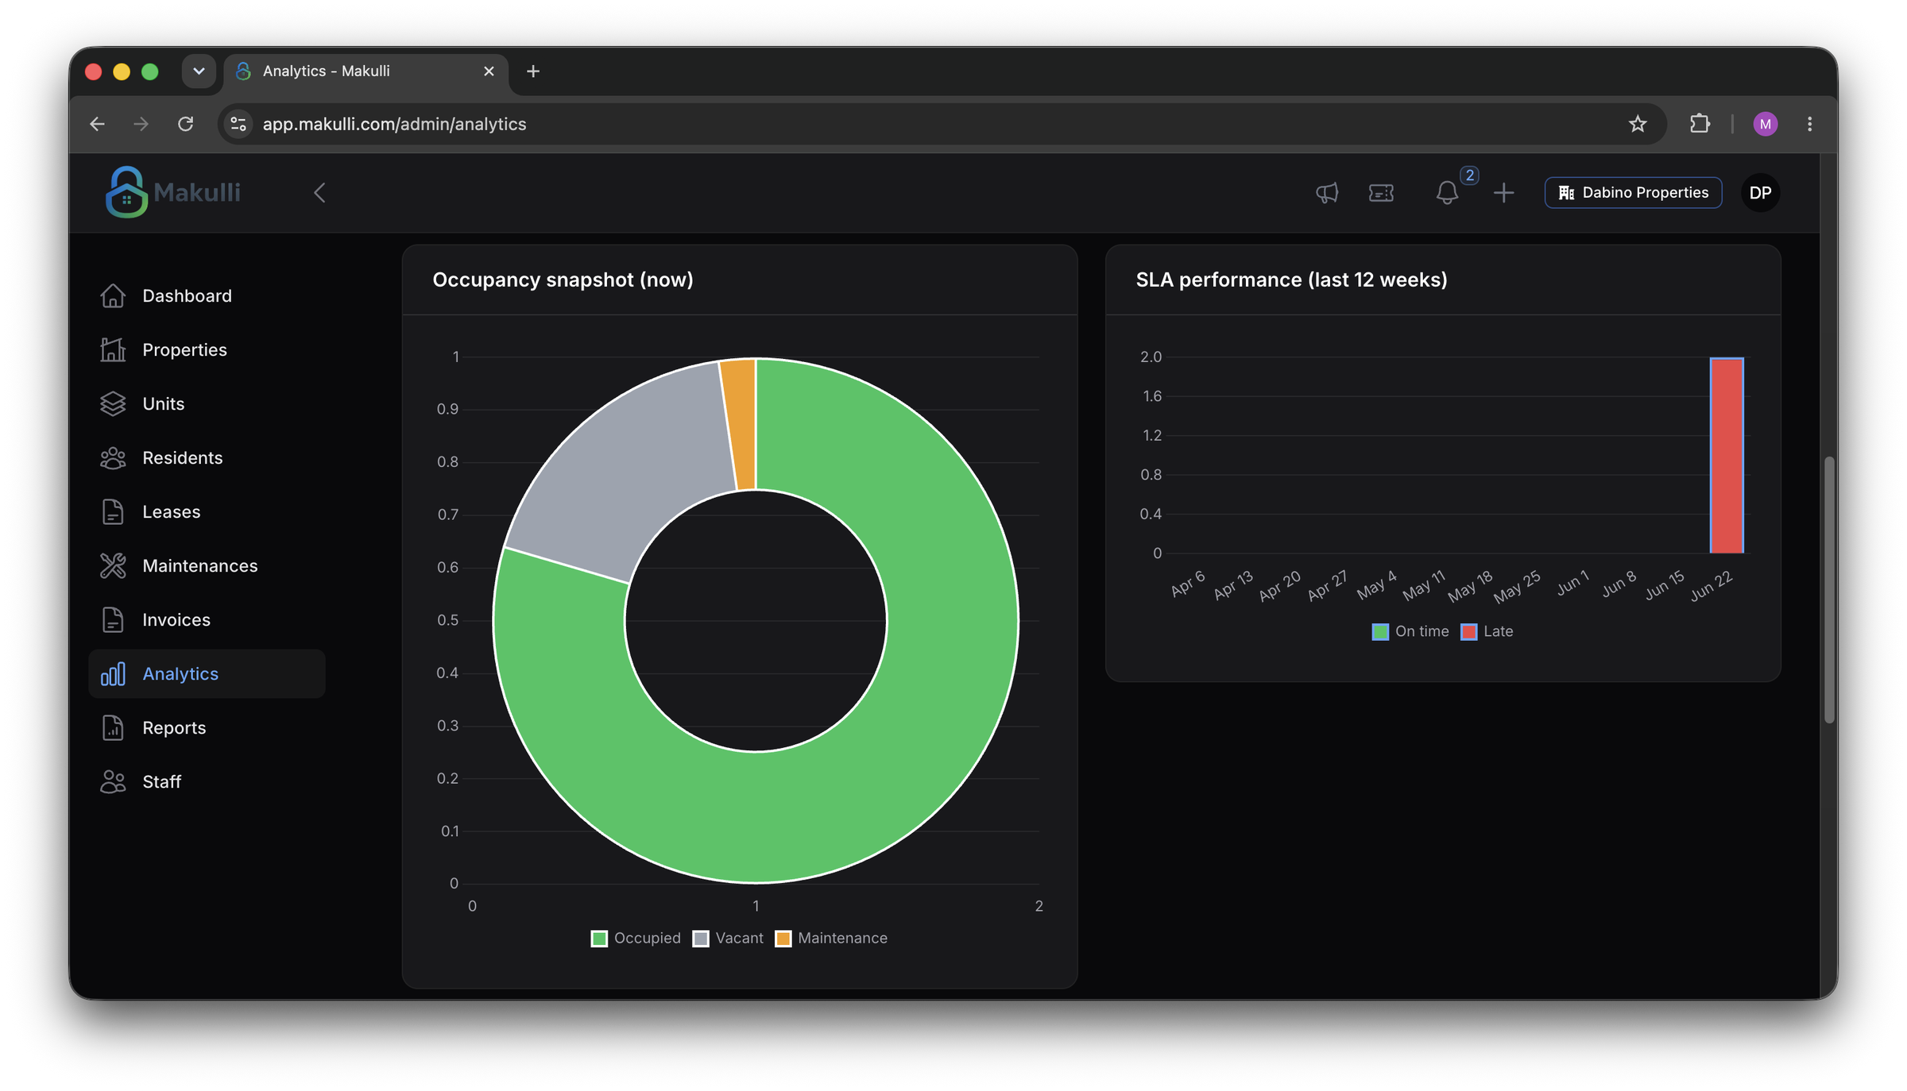1907x1091 pixels.
Task: Click the Residents people icon
Action: (113, 458)
